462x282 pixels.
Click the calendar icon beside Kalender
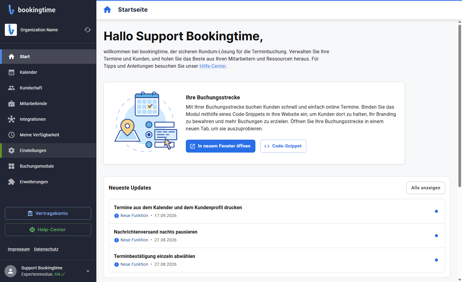(x=11, y=72)
